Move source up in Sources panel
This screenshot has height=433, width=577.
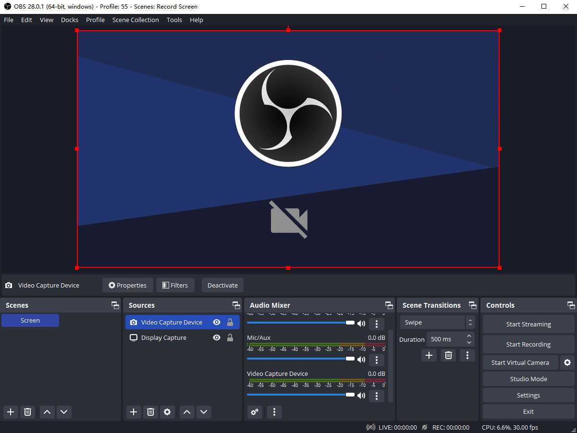[x=187, y=412]
